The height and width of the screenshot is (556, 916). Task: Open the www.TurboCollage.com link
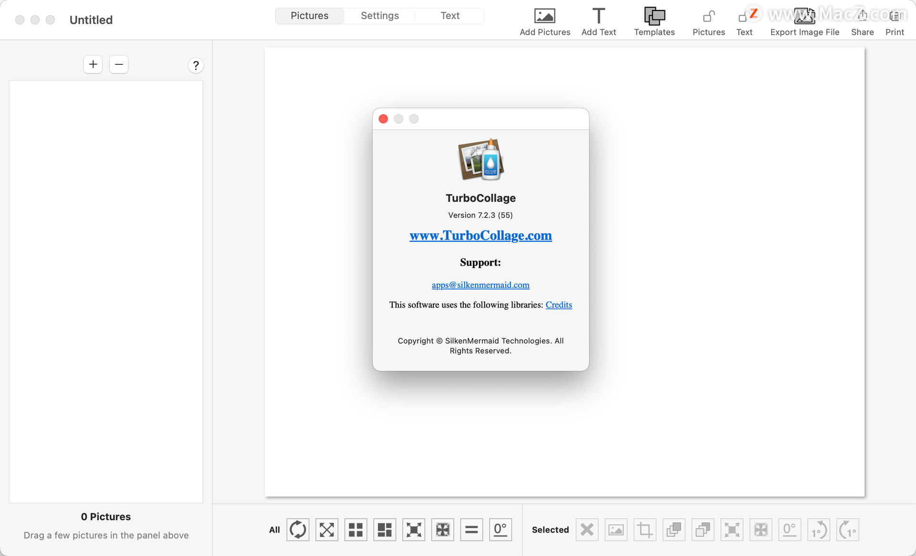click(480, 236)
